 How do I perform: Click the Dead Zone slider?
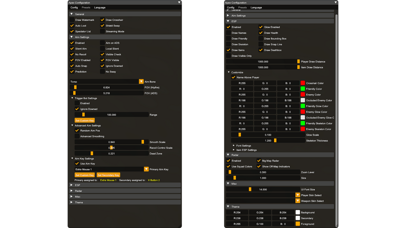(x=112, y=153)
